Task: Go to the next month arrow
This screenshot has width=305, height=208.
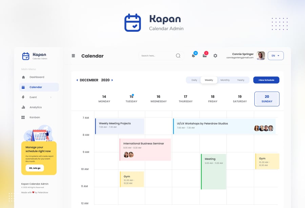Action: tap(112, 80)
